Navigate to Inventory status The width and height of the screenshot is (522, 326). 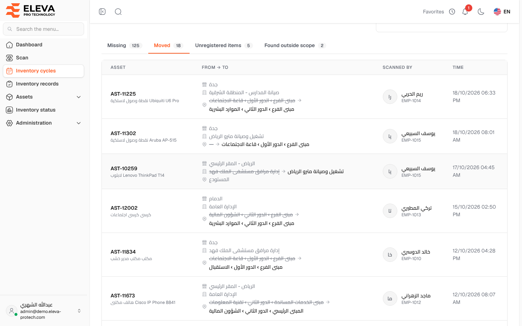click(43, 110)
